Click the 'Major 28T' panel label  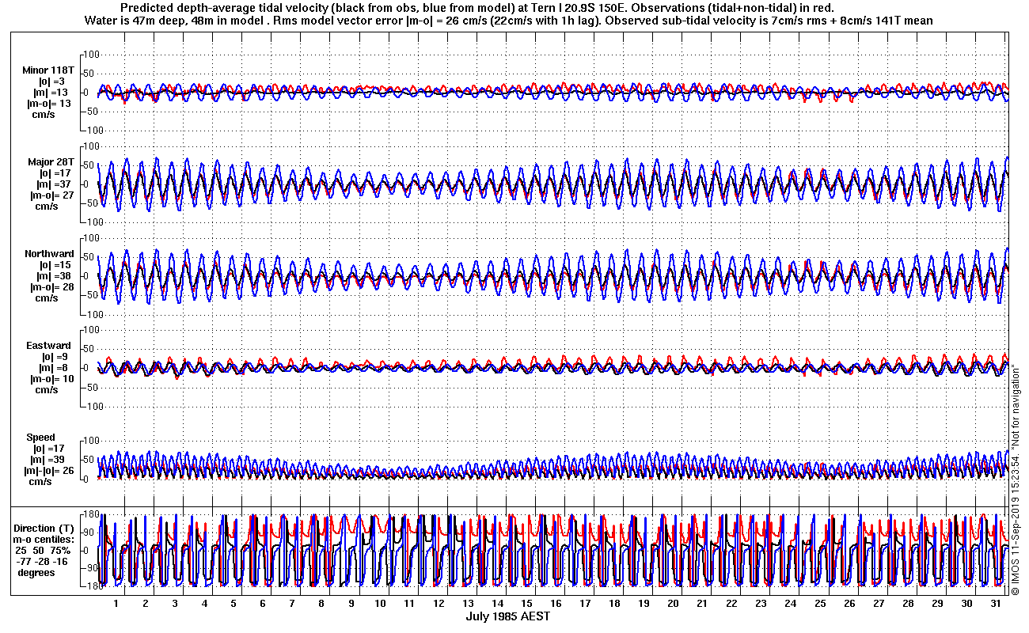click(51, 162)
